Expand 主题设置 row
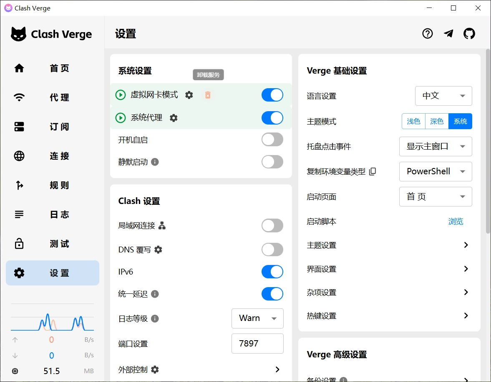This screenshot has height=382, width=491. coord(389,245)
